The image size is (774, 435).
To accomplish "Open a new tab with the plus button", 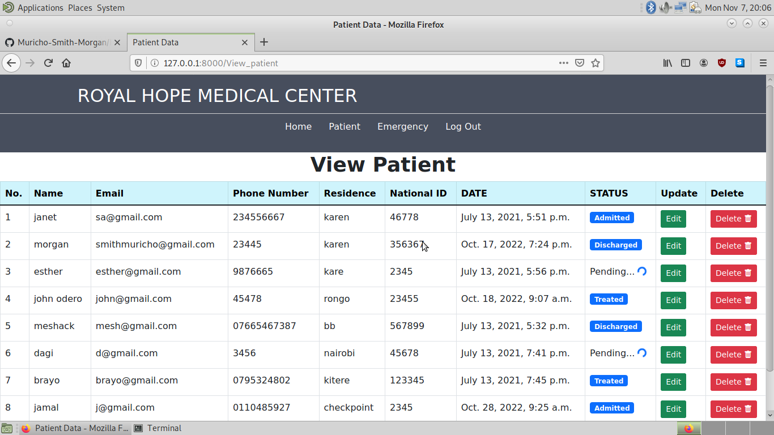I will coord(264,42).
